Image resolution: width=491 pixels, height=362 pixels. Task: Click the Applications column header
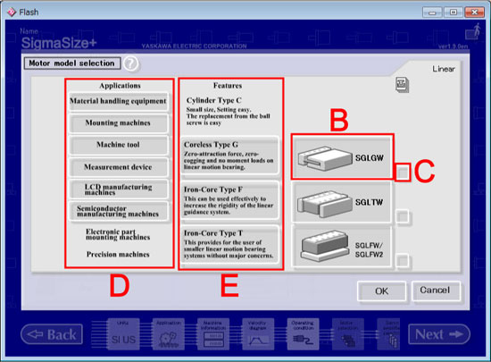[120, 86]
